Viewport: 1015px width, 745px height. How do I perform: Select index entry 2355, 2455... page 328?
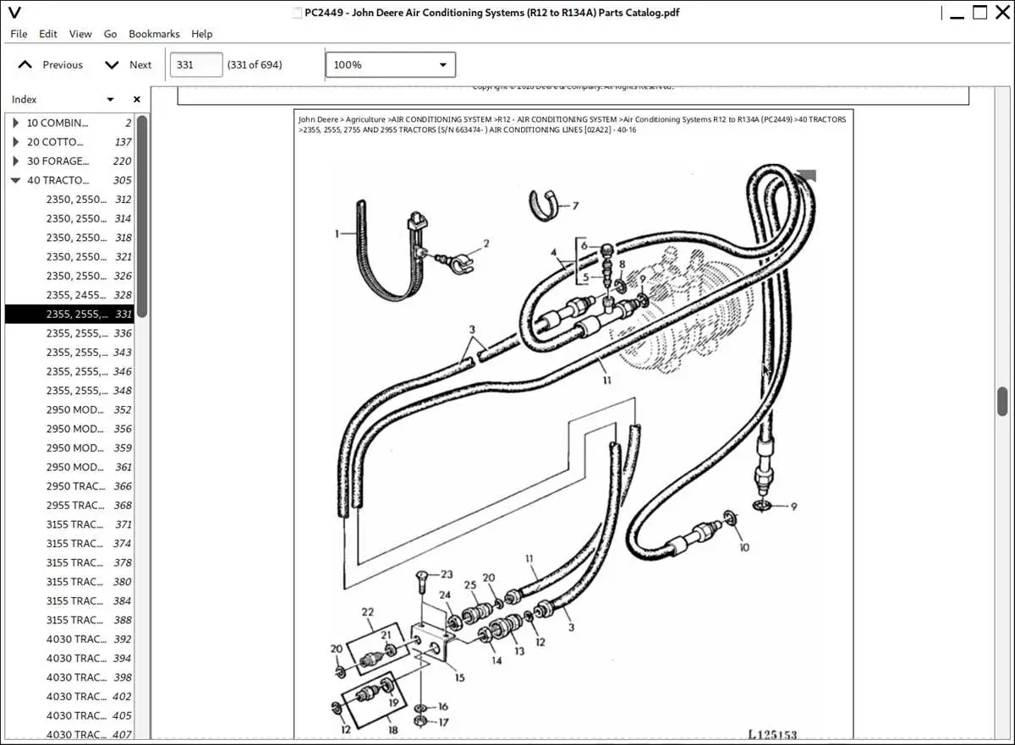point(69,295)
